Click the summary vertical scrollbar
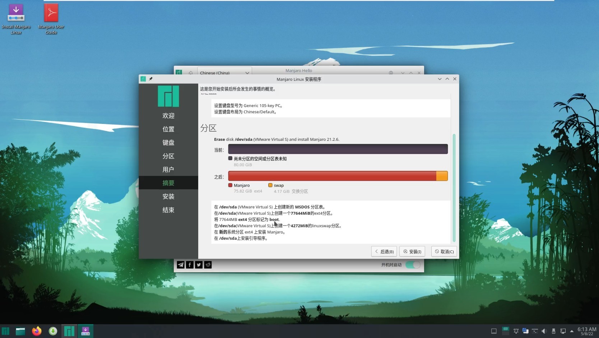 pos(454,187)
